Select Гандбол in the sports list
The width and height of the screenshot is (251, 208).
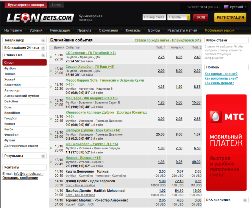(11, 118)
